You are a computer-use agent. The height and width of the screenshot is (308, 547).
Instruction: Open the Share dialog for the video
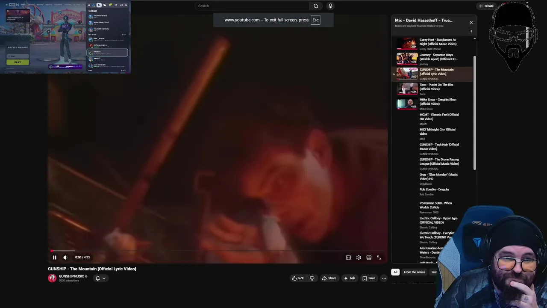pos(329,278)
